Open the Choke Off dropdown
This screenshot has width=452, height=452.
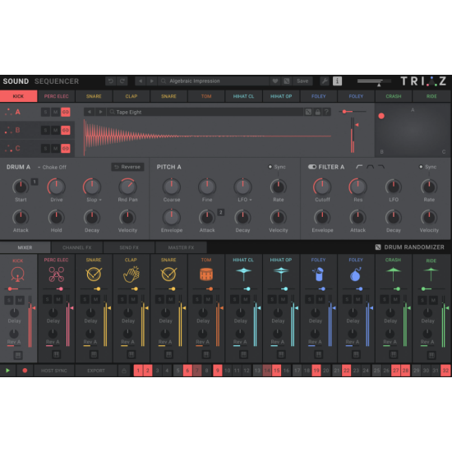pos(52,167)
